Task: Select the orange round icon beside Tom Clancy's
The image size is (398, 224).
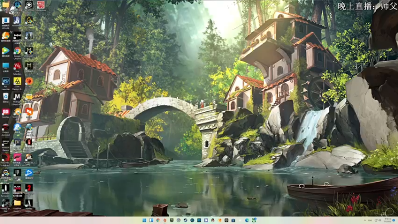Action: pyautogui.click(x=29, y=82)
